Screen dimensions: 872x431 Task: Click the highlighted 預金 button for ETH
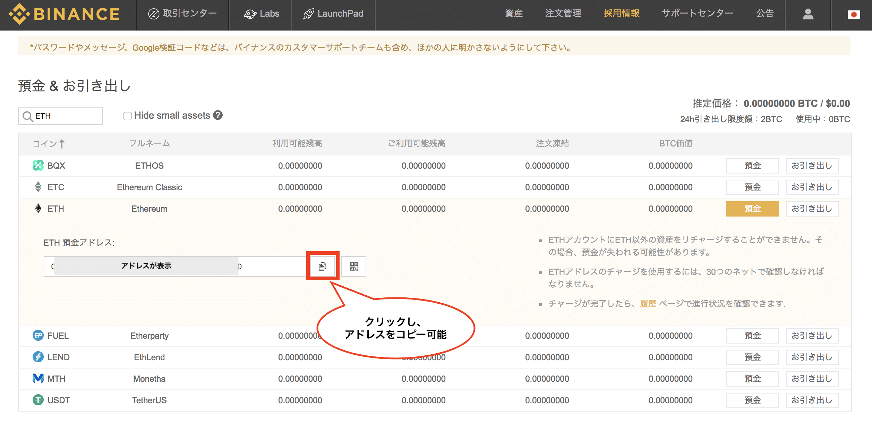point(752,209)
